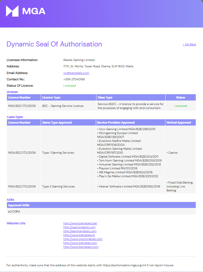Click the Amusnet Gaming Limited entry
The height and width of the screenshot is (272, 203).
point(129,164)
